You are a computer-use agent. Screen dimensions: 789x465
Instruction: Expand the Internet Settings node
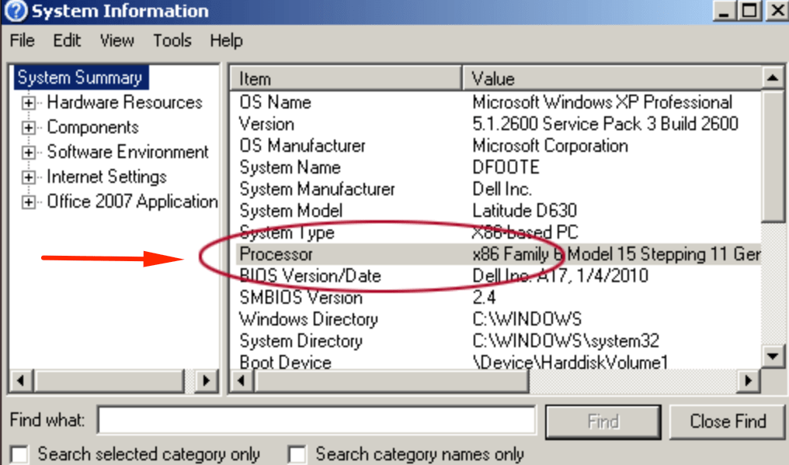pyautogui.click(x=29, y=177)
